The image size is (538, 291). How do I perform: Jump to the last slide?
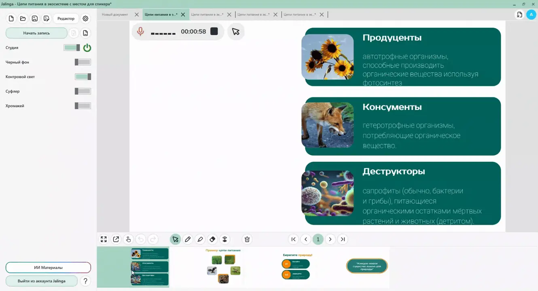(x=343, y=239)
